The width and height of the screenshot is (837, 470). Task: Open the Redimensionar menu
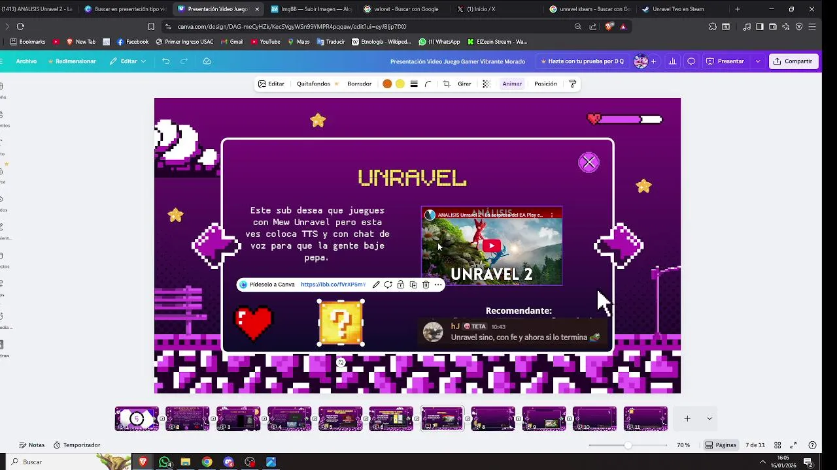tap(73, 61)
